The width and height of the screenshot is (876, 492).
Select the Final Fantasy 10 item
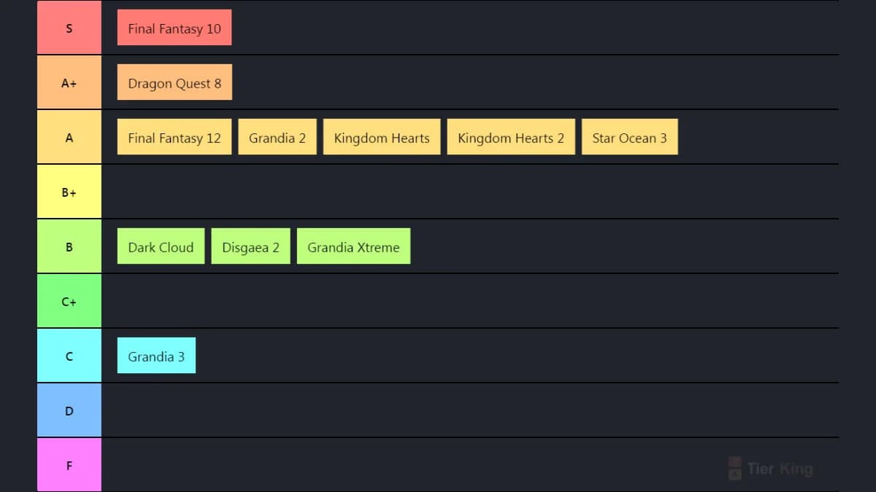[x=174, y=28]
